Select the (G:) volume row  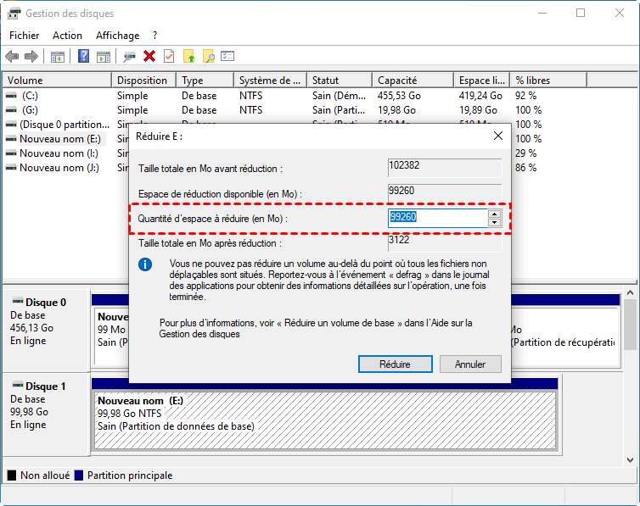point(30,110)
